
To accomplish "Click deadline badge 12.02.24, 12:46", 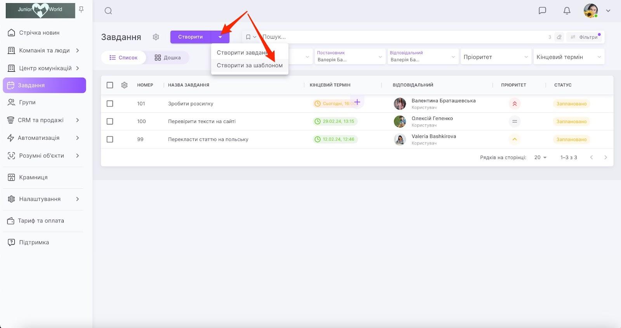I will click(x=335, y=139).
